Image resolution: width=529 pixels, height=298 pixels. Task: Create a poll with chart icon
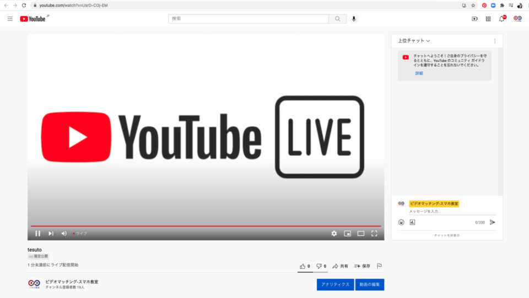412,222
